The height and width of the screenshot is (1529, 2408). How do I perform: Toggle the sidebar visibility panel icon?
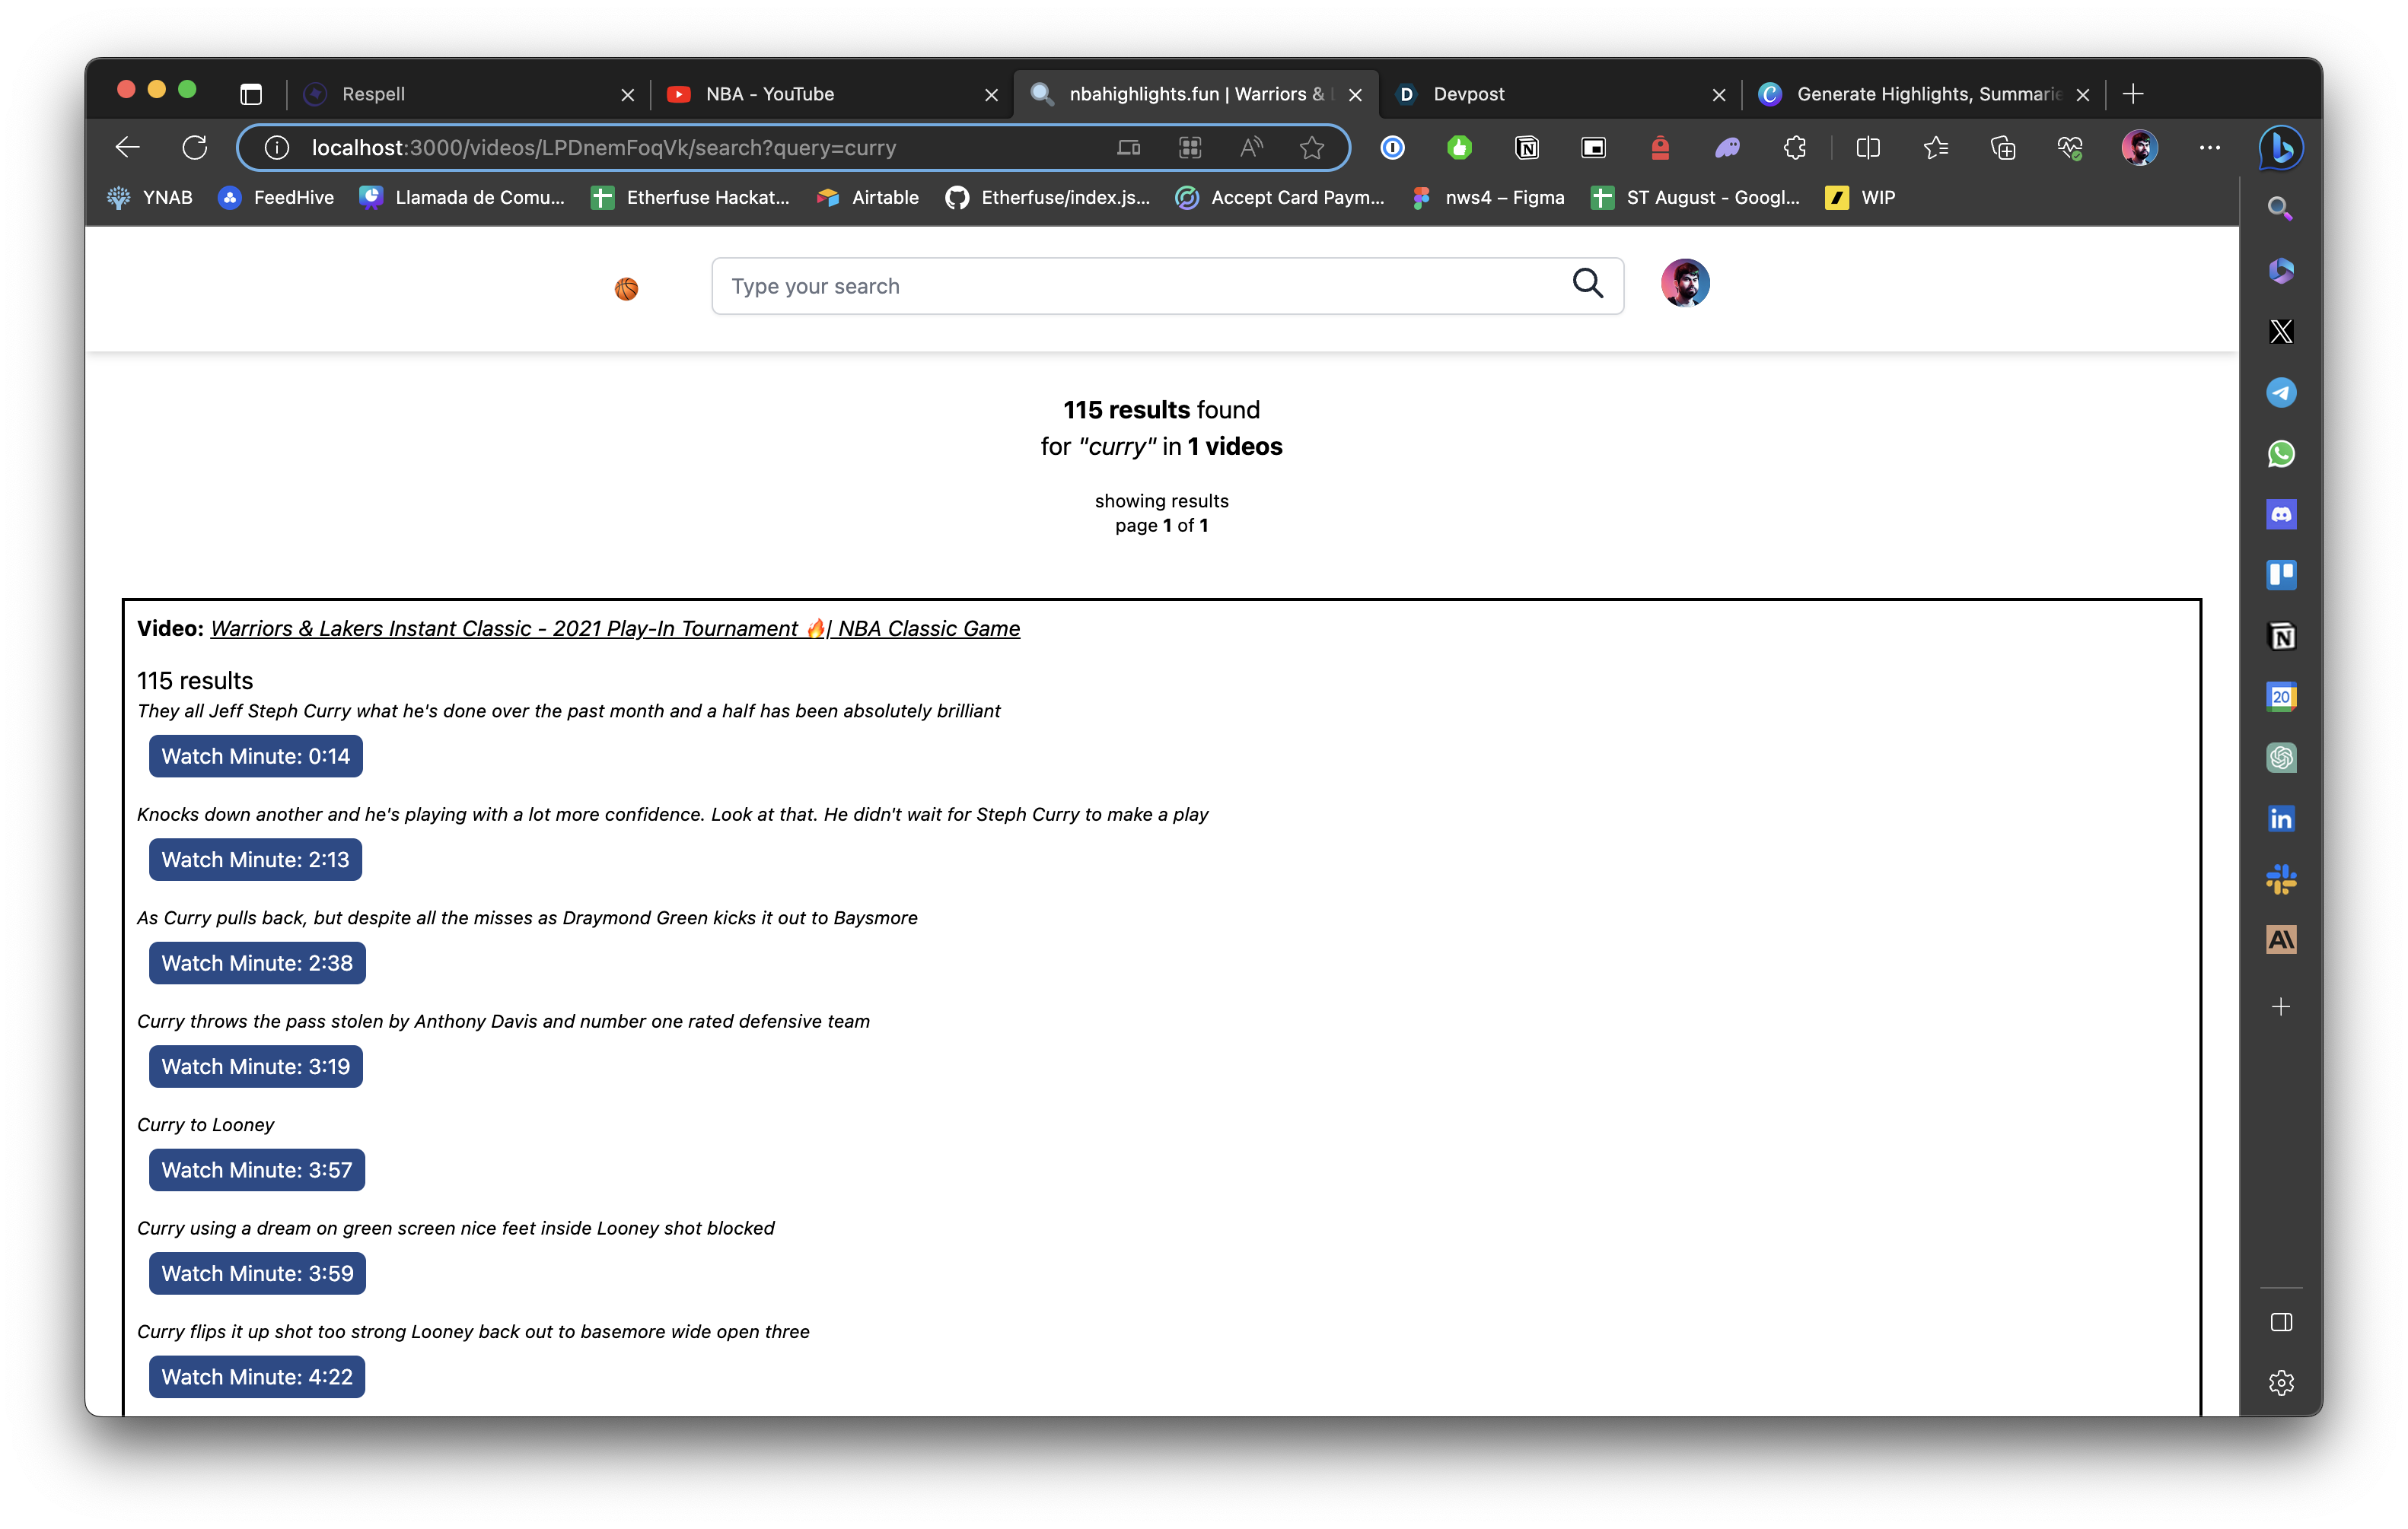(x=2280, y=1322)
